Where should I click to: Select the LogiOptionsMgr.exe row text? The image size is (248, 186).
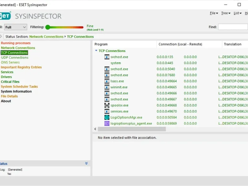pos(126,117)
